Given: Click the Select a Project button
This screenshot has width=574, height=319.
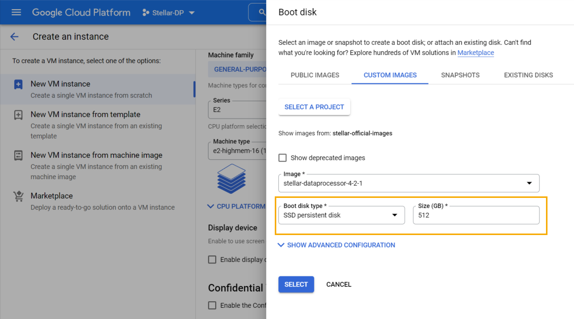Looking at the screenshot, I should 314,107.
